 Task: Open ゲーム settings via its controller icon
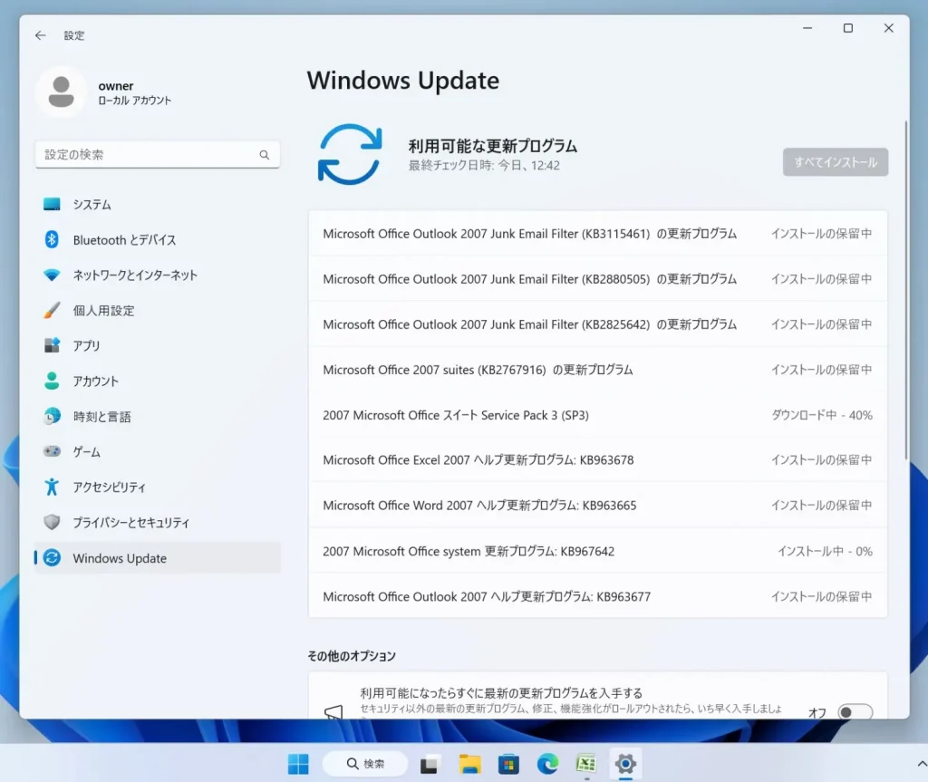(53, 451)
